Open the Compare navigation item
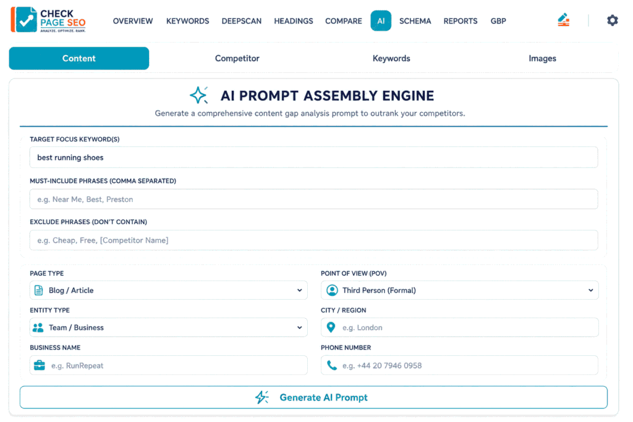Viewport: 633px width, 422px height. [344, 21]
